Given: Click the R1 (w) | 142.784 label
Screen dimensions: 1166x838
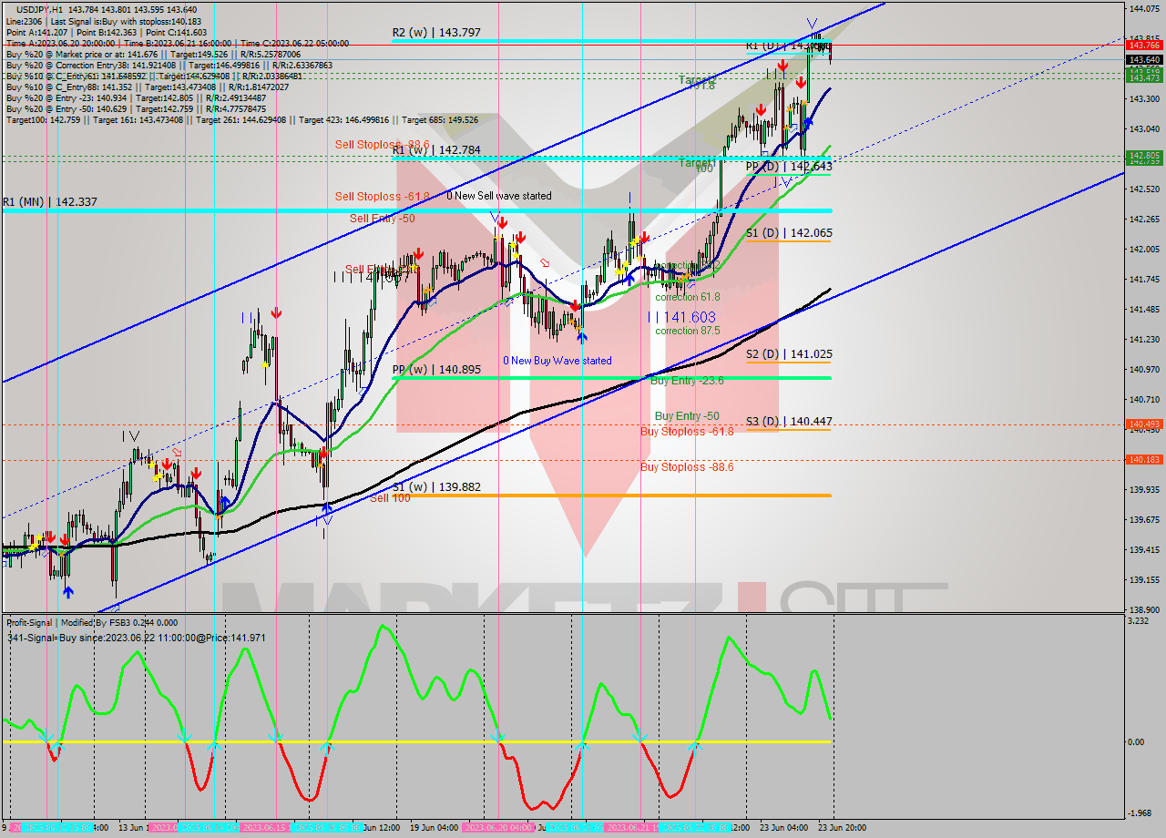Looking at the screenshot, I should 436,150.
